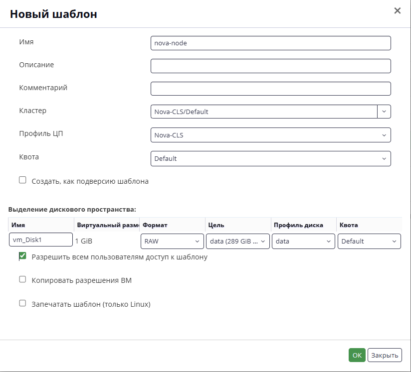
Task: Click the Комментарий input field
Action: coord(270,89)
